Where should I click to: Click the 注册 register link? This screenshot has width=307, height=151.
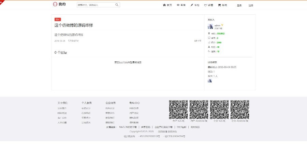(251, 5)
